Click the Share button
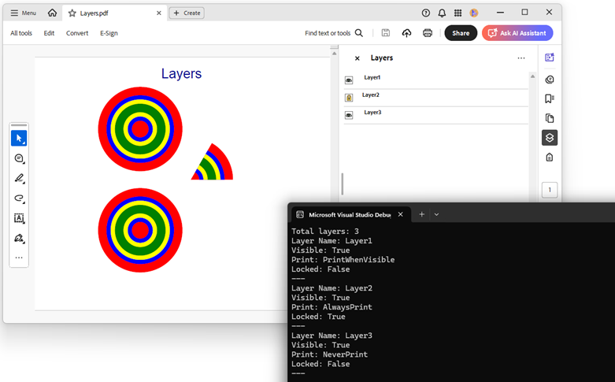Viewport: 615px width, 382px height. pos(461,33)
